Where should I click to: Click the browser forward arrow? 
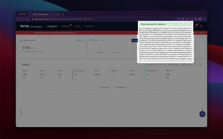pos(23,19)
